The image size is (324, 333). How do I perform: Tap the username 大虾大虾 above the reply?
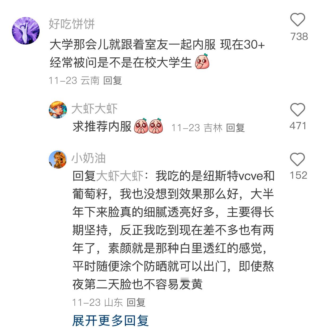(95, 109)
